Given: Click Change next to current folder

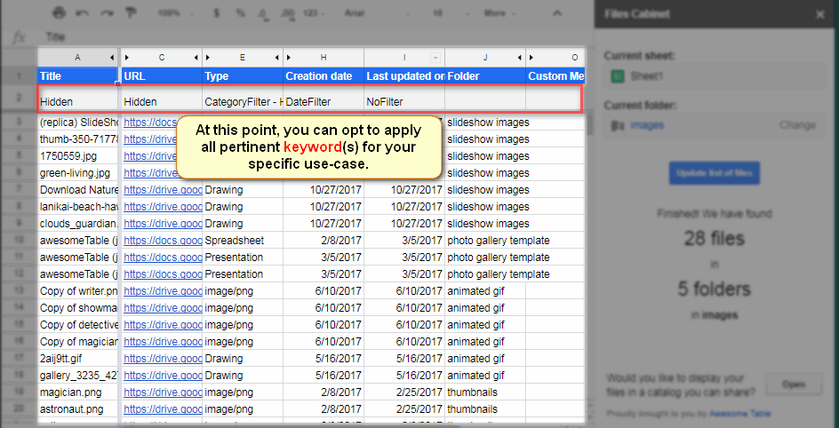Looking at the screenshot, I should pos(796,125).
